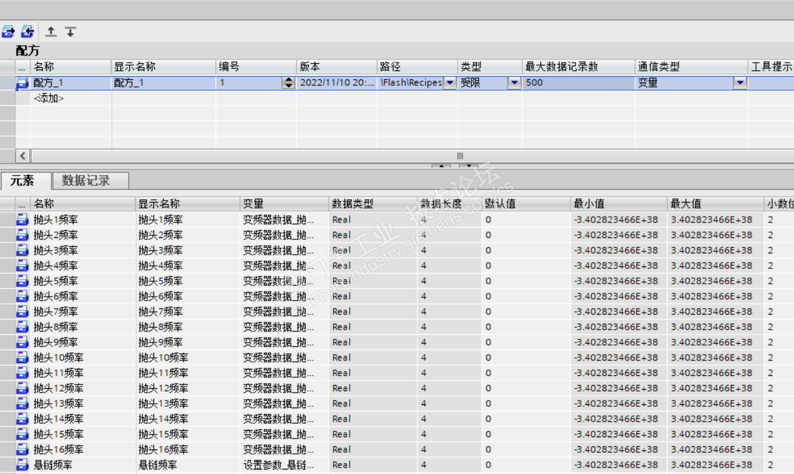Click the icon of element 抛头9频率
The height and width of the screenshot is (474, 794).
click(x=23, y=342)
